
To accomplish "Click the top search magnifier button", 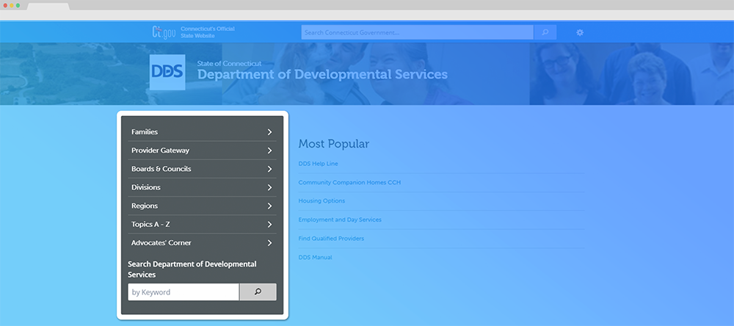I will pos(545,32).
